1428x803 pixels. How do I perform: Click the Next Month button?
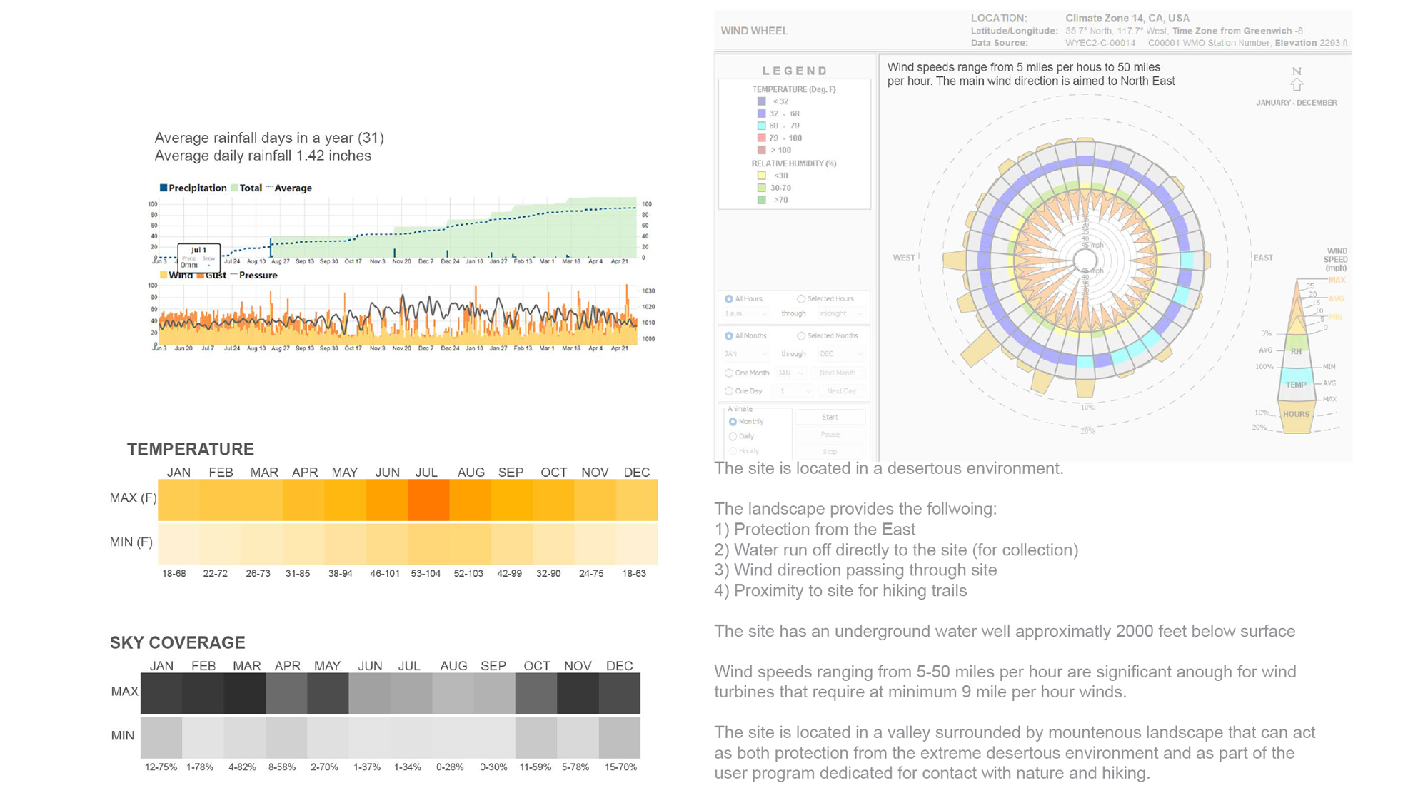coord(837,373)
